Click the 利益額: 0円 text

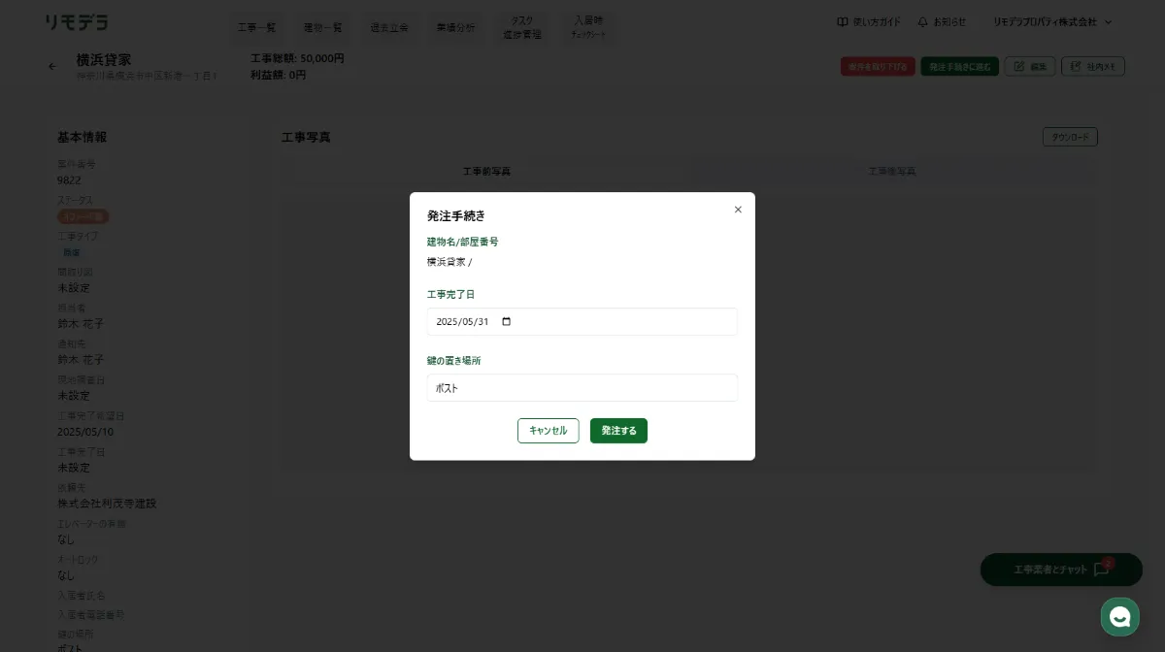(x=278, y=75)
